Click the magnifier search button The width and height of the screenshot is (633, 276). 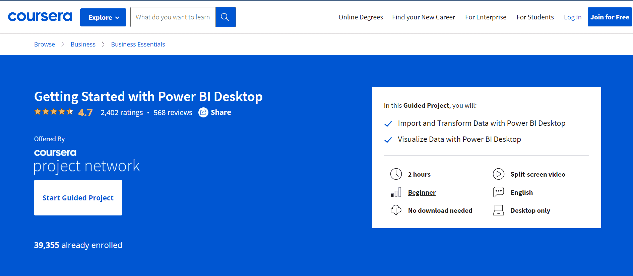[x=226, y=17]
